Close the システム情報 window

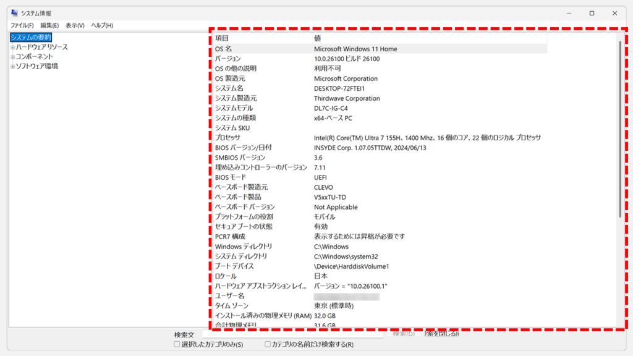pyautogui.click(x=614, y=14)
